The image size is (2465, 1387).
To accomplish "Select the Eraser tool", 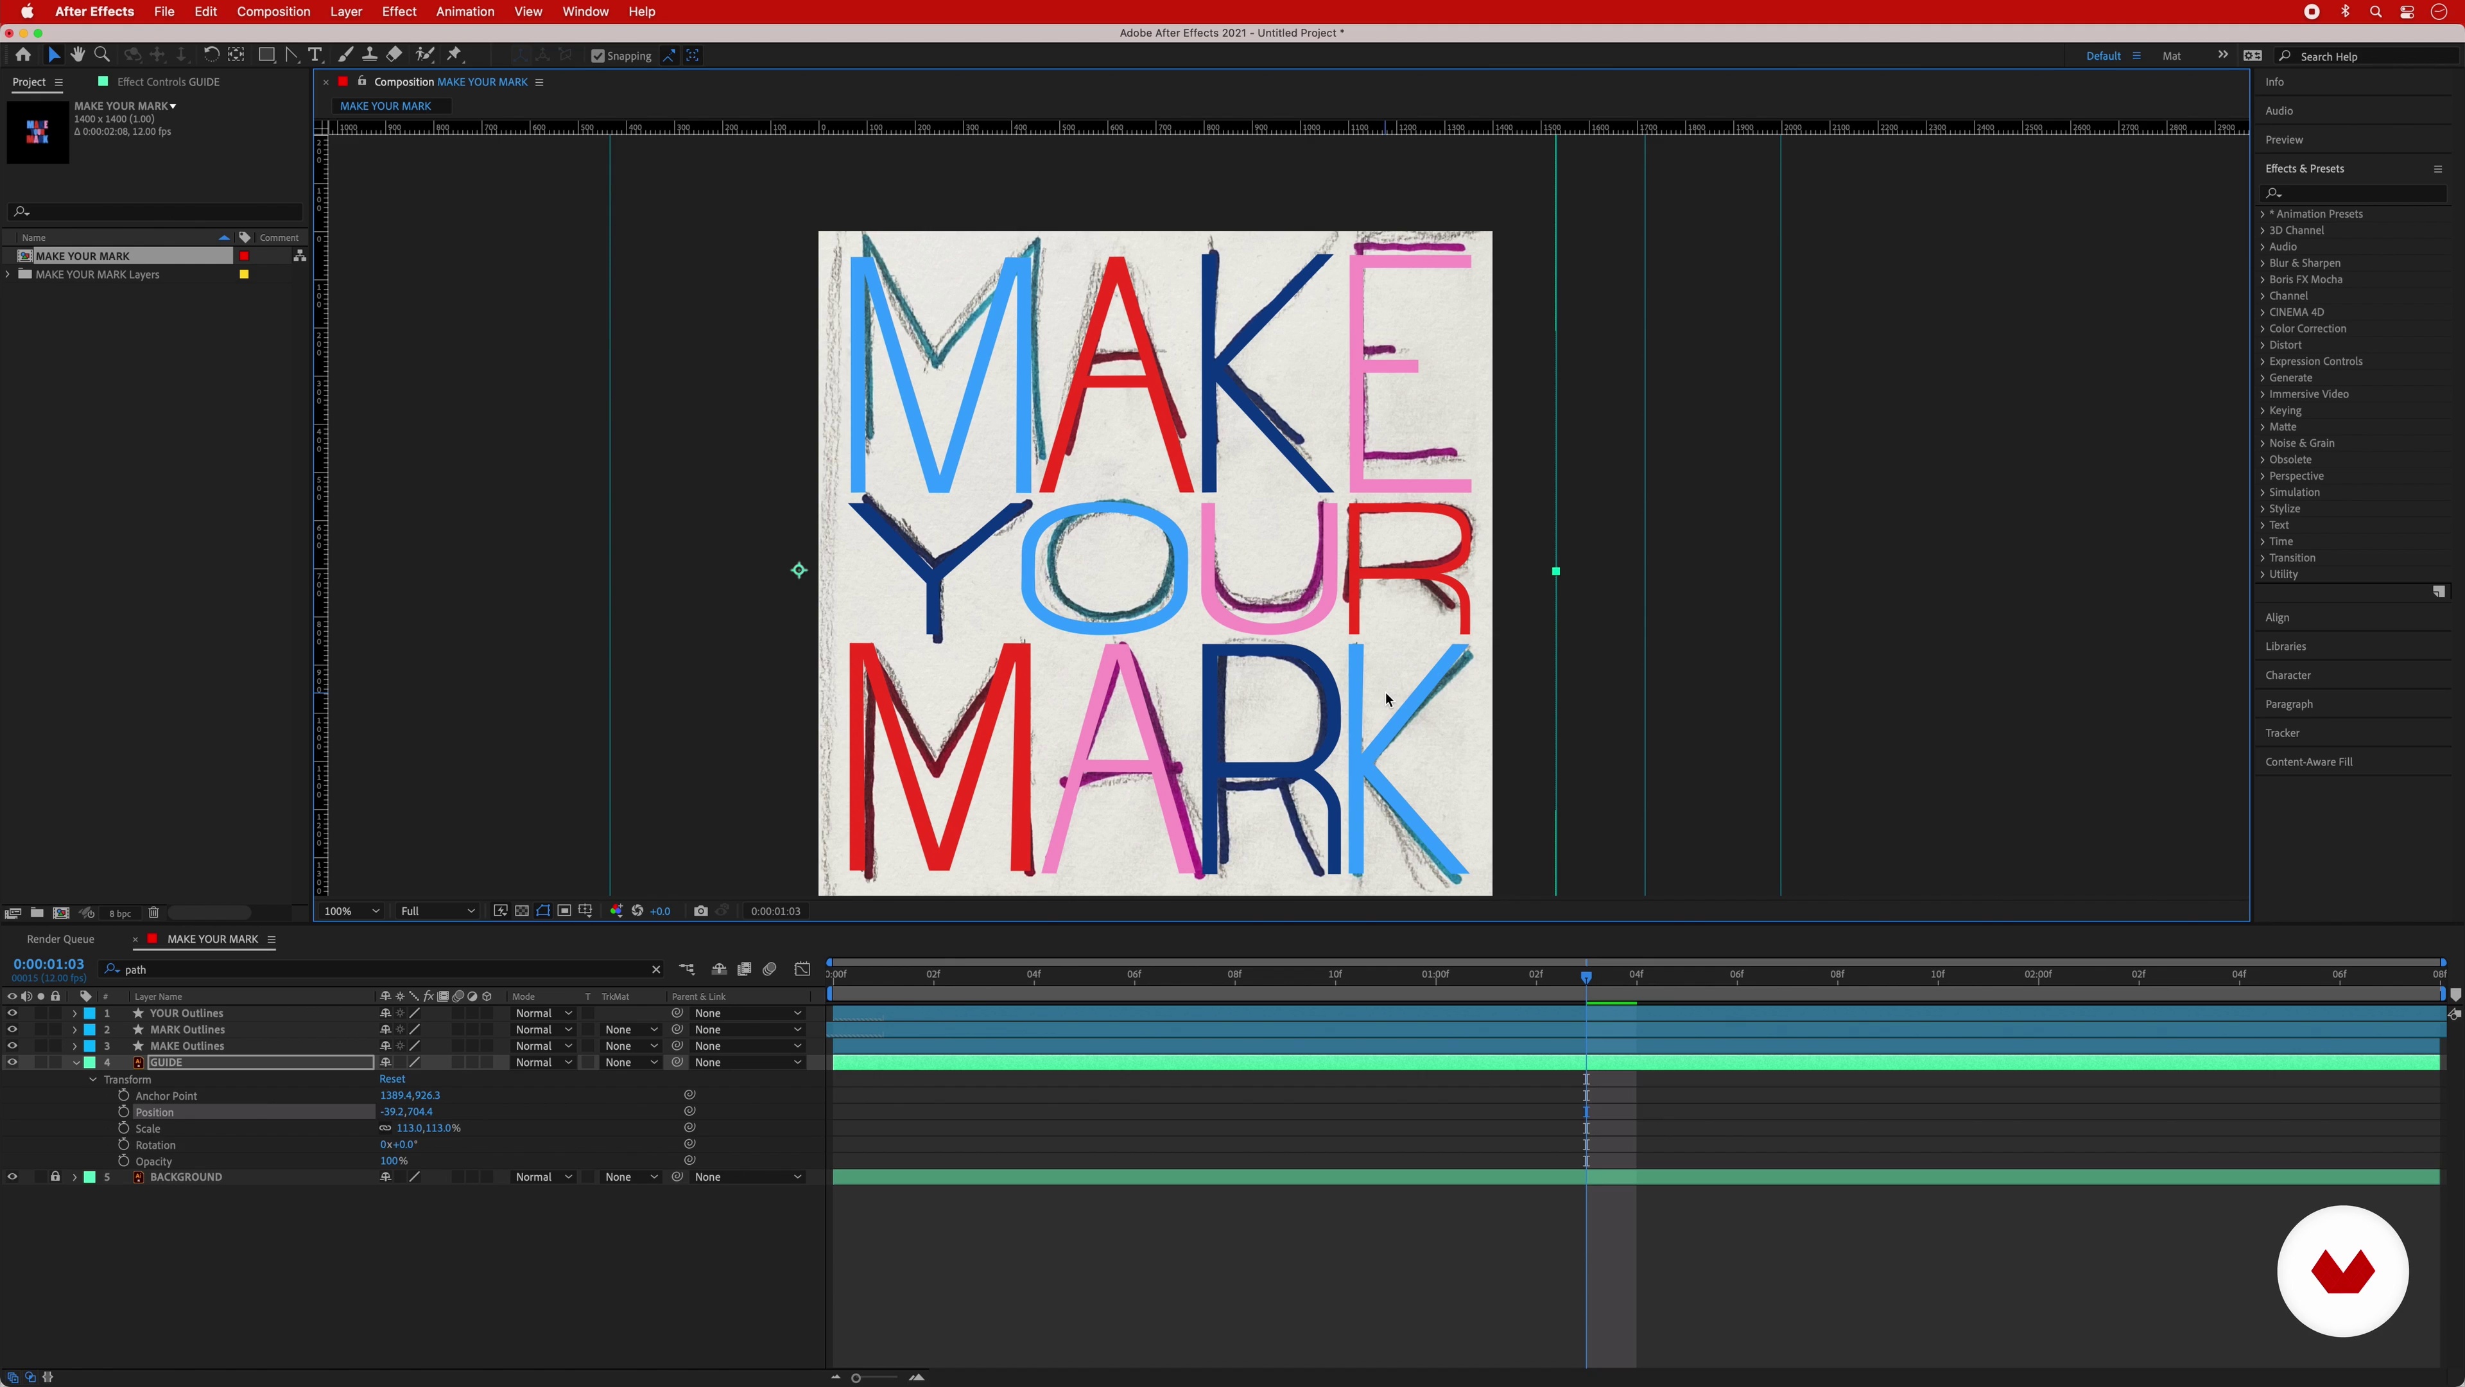I will (x=394, y=55).
